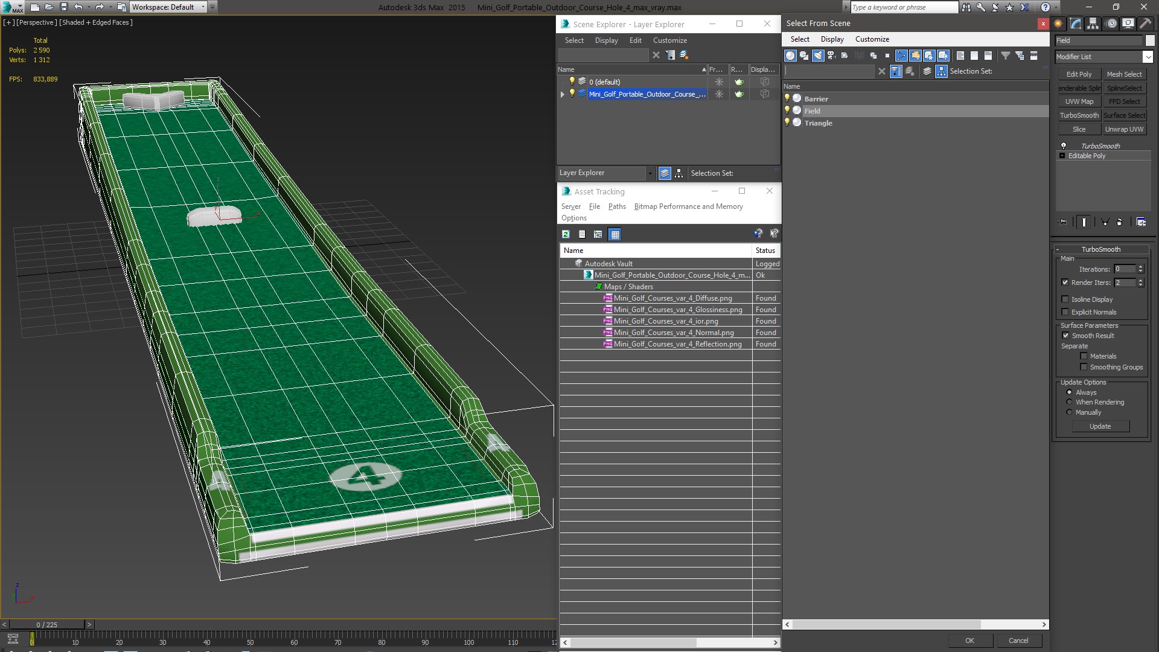The image size is (1159, 652).
Task: Click the object color swatch beside Field
Action: 1149,40
